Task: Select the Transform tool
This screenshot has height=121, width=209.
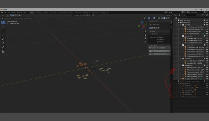Action: [3, 43]
